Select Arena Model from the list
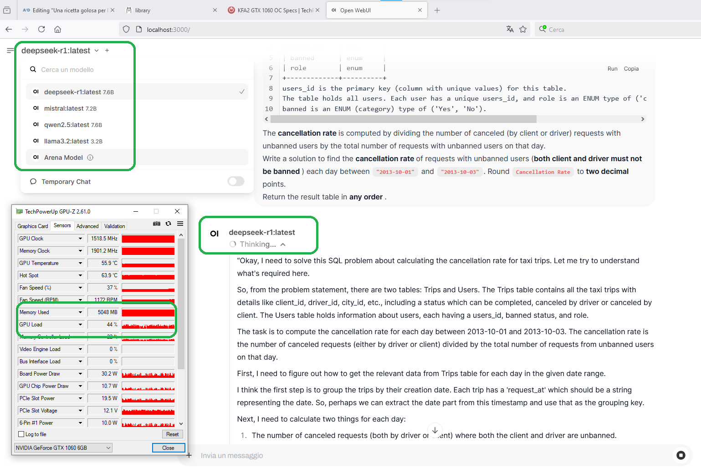The height and width of the screenshot is (468, 701). [137, 158]
